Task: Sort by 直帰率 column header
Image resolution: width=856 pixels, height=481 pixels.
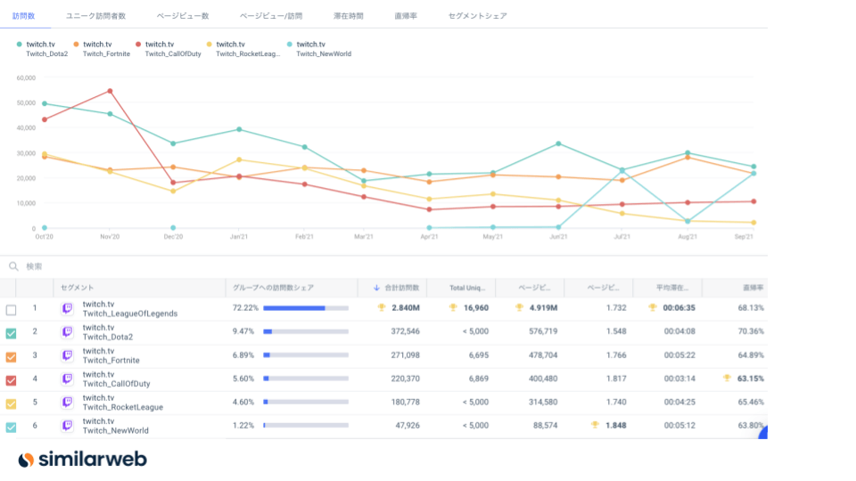Action: 752,288
